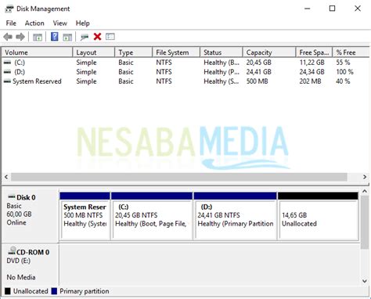Click the 55 % free cell
The height and width of the screenshot is (299, 371).
click(x=343, y=63)
